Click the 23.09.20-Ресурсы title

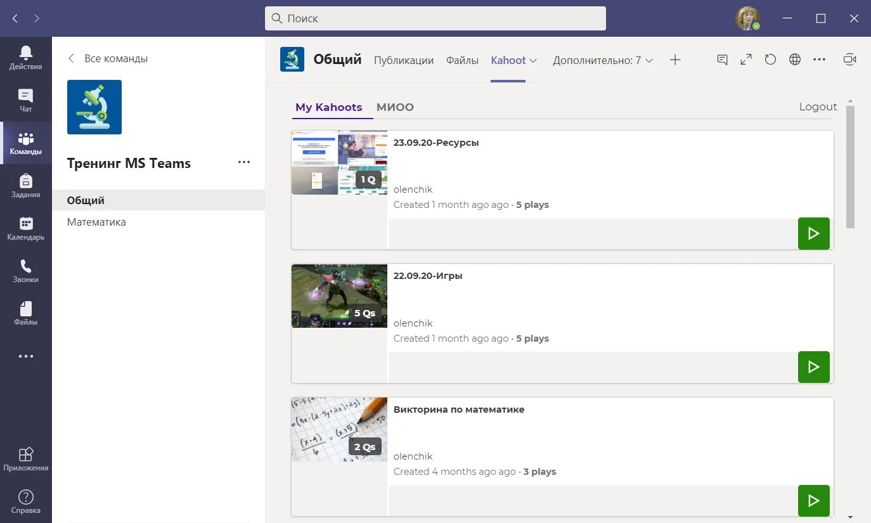tap(436, 143)
